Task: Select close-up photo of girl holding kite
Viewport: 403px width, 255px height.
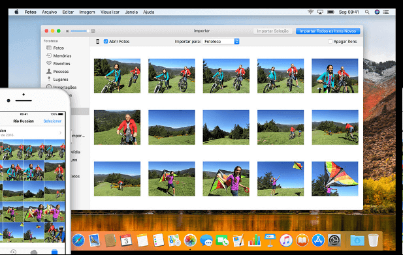Action: click(x=226, y=179)
